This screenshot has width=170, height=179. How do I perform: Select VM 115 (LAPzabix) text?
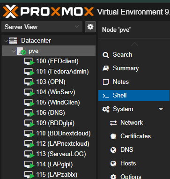point(57,175)
